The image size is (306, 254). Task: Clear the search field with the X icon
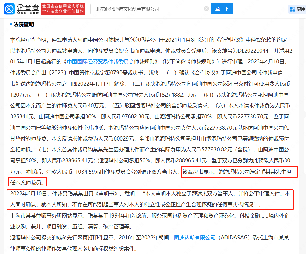tap(206, 9)
